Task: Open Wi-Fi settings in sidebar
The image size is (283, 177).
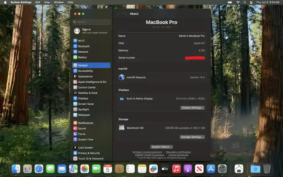Action: click(x=91, y=41)
